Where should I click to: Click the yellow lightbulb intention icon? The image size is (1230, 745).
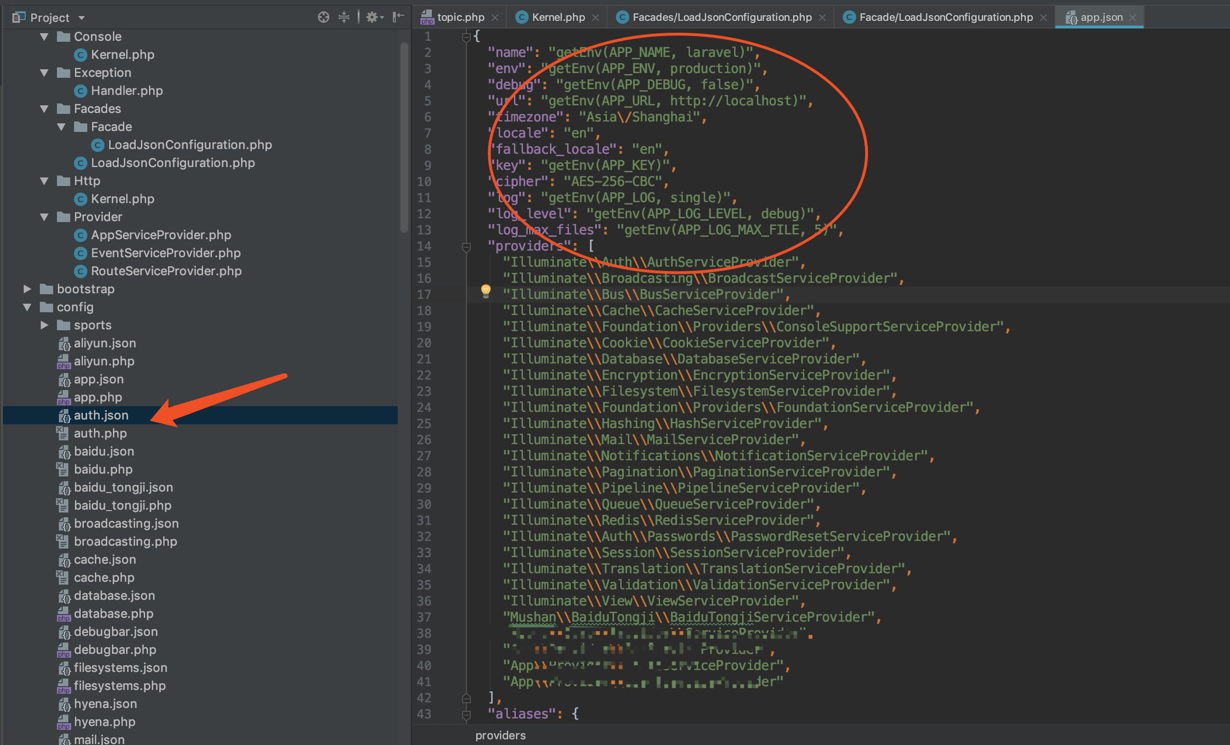pos(485,291)
